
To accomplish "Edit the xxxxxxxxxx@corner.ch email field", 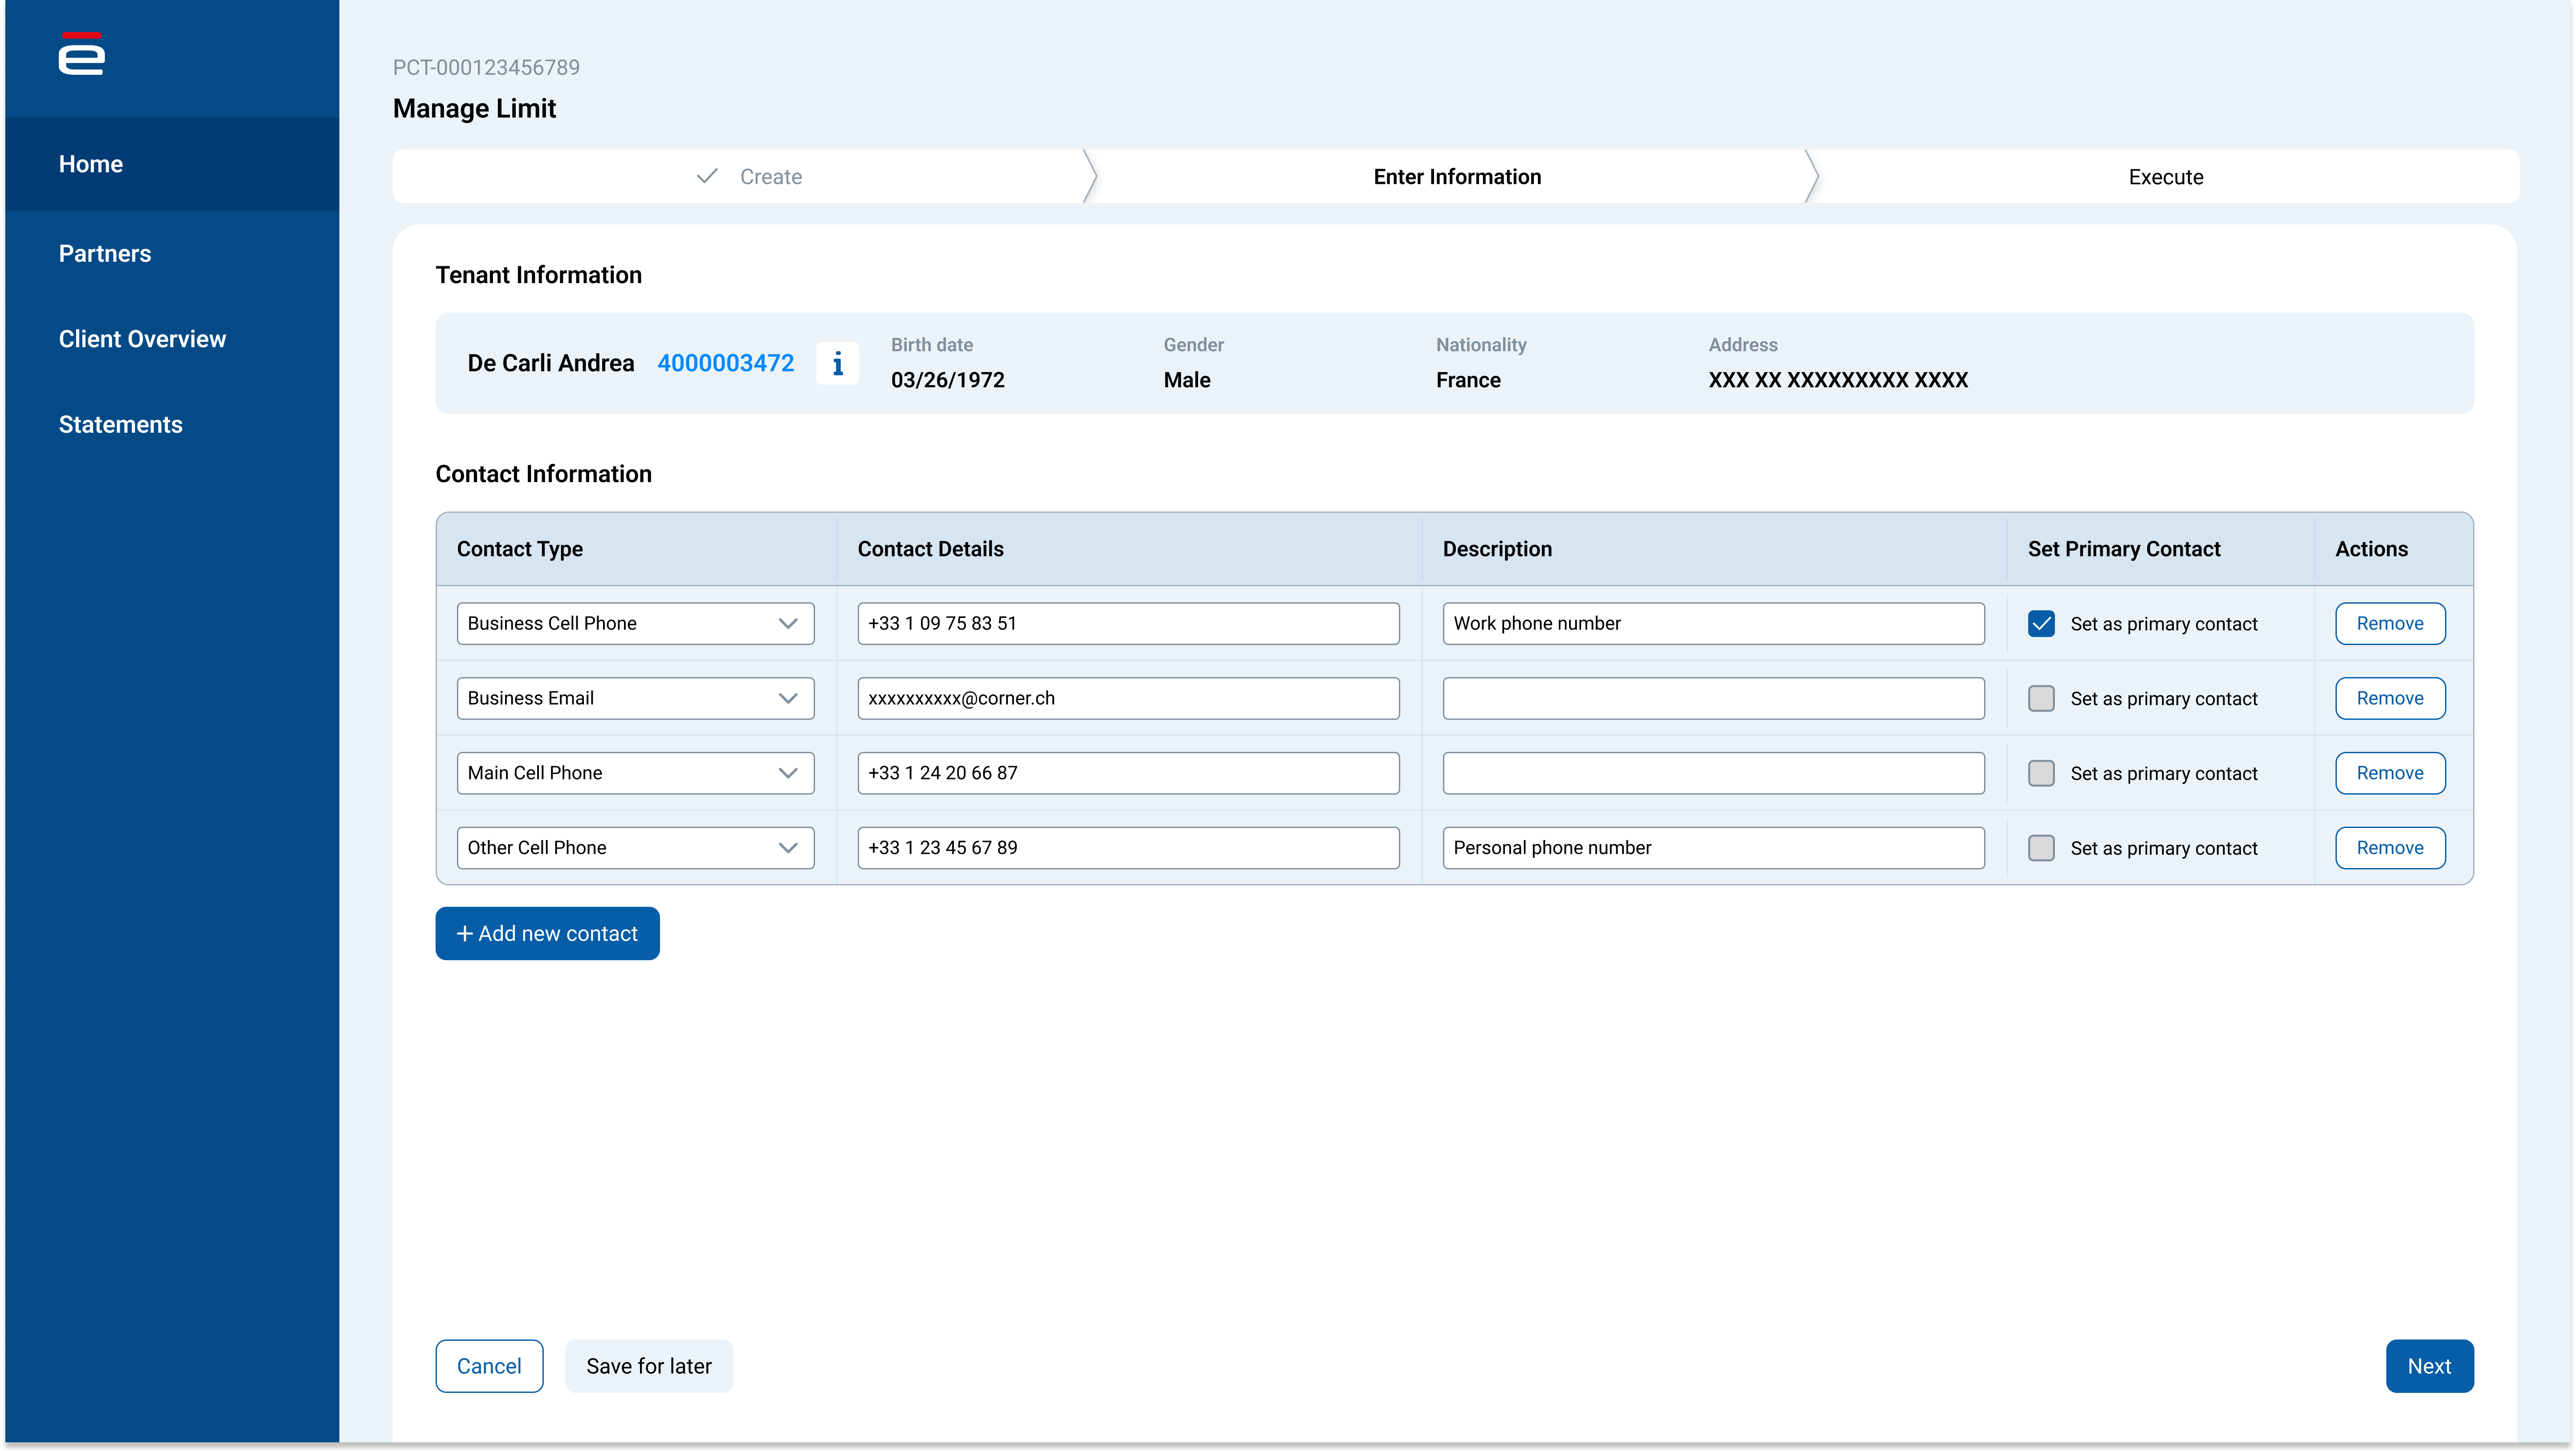I will click(x=1128, y=698).
